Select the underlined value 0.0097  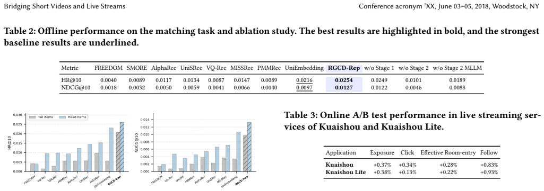click(304, 87)
